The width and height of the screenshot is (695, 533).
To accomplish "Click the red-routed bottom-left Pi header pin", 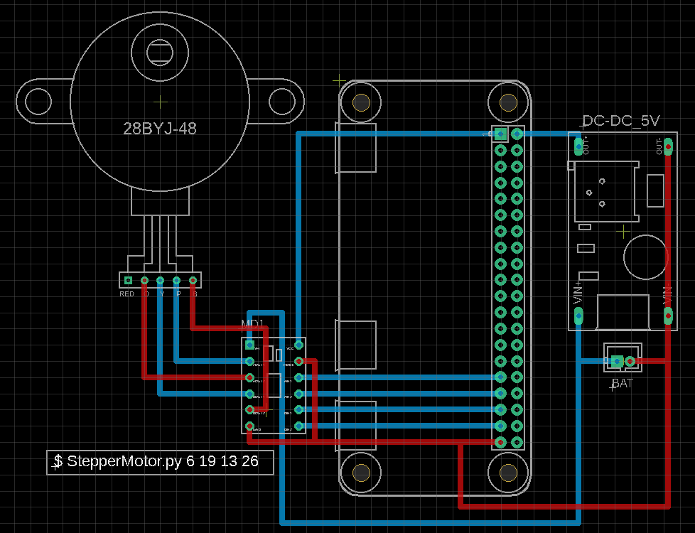I will click(x=500, y=442).
